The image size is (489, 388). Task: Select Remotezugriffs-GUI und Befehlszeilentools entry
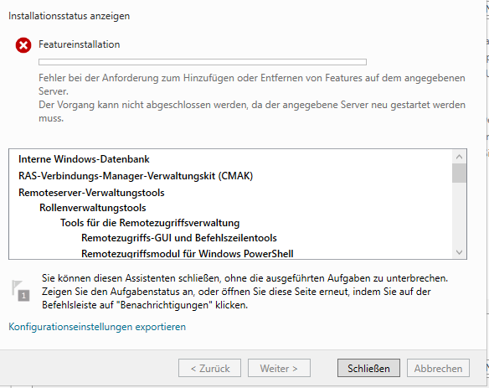point(179,238)
